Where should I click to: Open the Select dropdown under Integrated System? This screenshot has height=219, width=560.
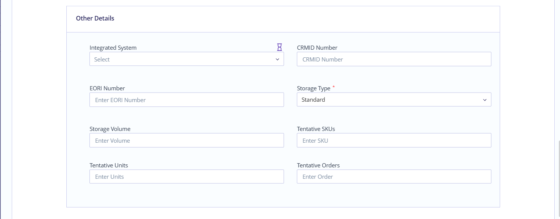(x=187, y=59)
